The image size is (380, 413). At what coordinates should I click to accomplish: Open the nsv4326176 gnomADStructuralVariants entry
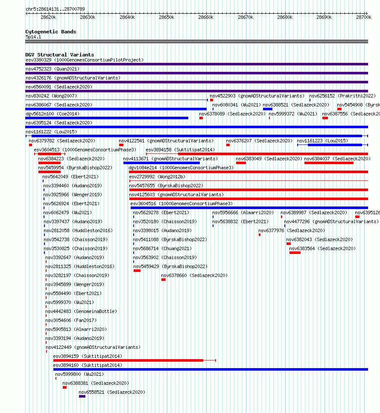pos(73,78)
